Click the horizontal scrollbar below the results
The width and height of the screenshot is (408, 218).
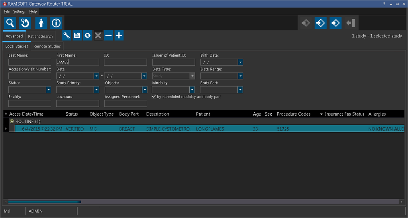[x=45, y=202]
